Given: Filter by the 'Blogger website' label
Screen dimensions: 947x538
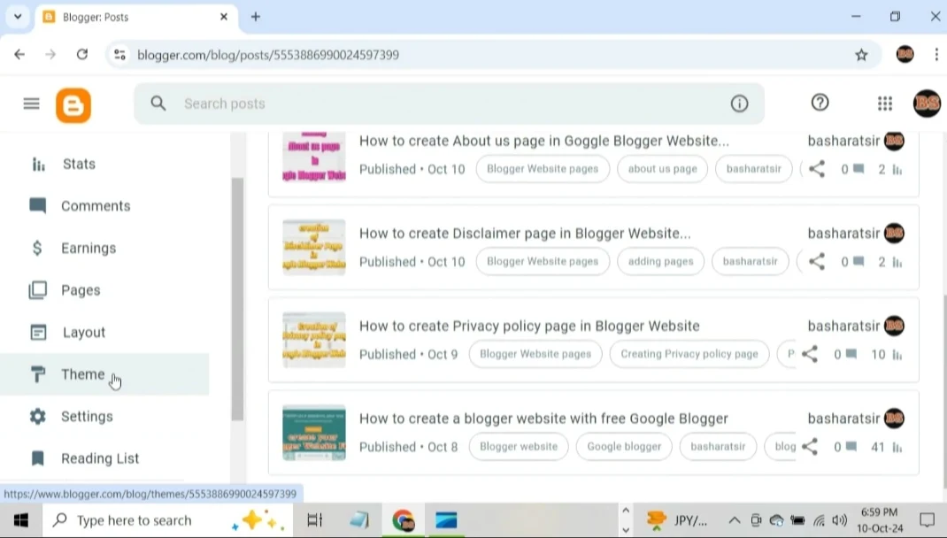Looking at the screenshot, I should pyautogui.click(x=518, y=447).
